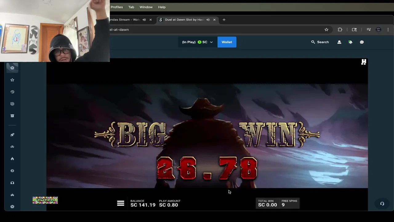This screenshot has height=222, width=394.
Task: Open the notifications bell icon
Action: (350, 42)
